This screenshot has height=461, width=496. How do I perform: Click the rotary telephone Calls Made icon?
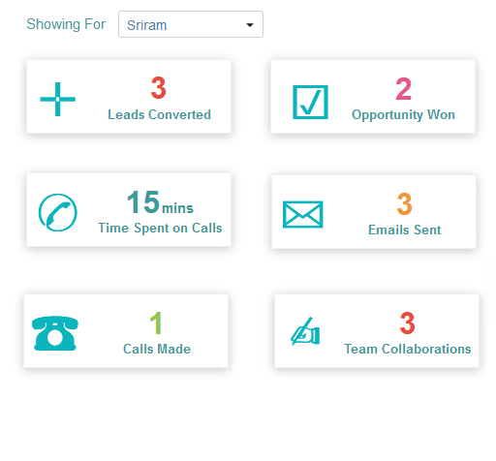[55, 333]
